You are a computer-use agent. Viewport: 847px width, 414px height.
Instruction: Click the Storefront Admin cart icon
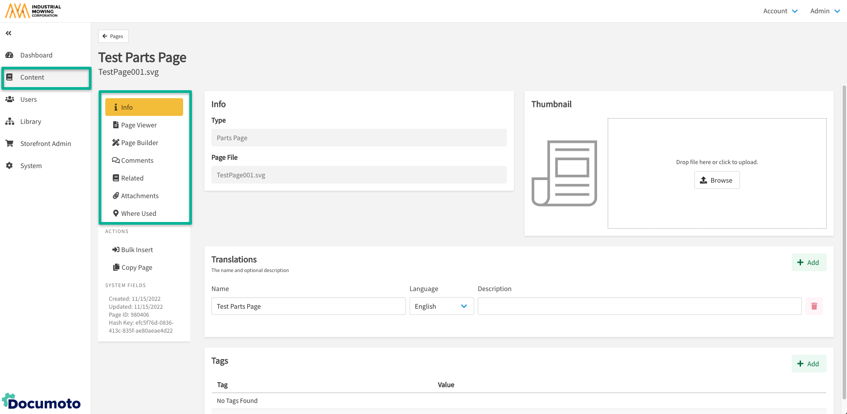pyautogui.click(x=9, y=144)
